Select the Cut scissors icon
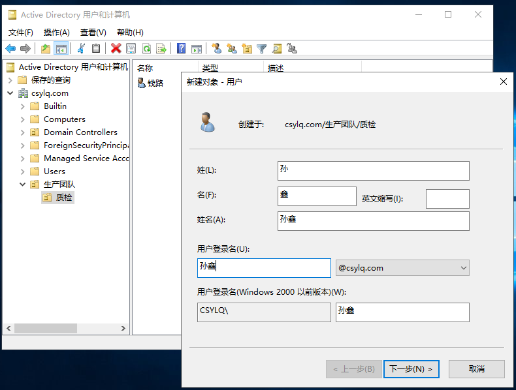This screenshot has width=516, height=390. pos(81,49)
